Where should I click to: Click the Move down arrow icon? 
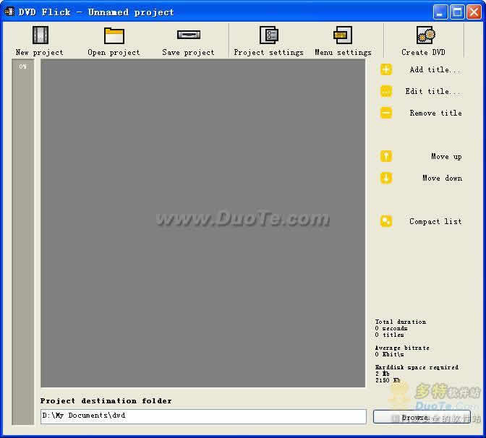[x=386, y=178]
